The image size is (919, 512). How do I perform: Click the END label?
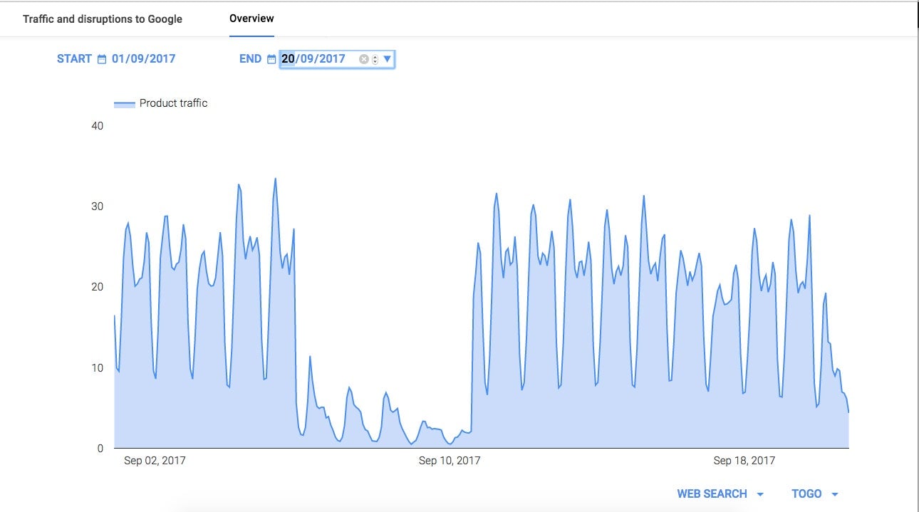pyautogui.click(x=250, y=59)
